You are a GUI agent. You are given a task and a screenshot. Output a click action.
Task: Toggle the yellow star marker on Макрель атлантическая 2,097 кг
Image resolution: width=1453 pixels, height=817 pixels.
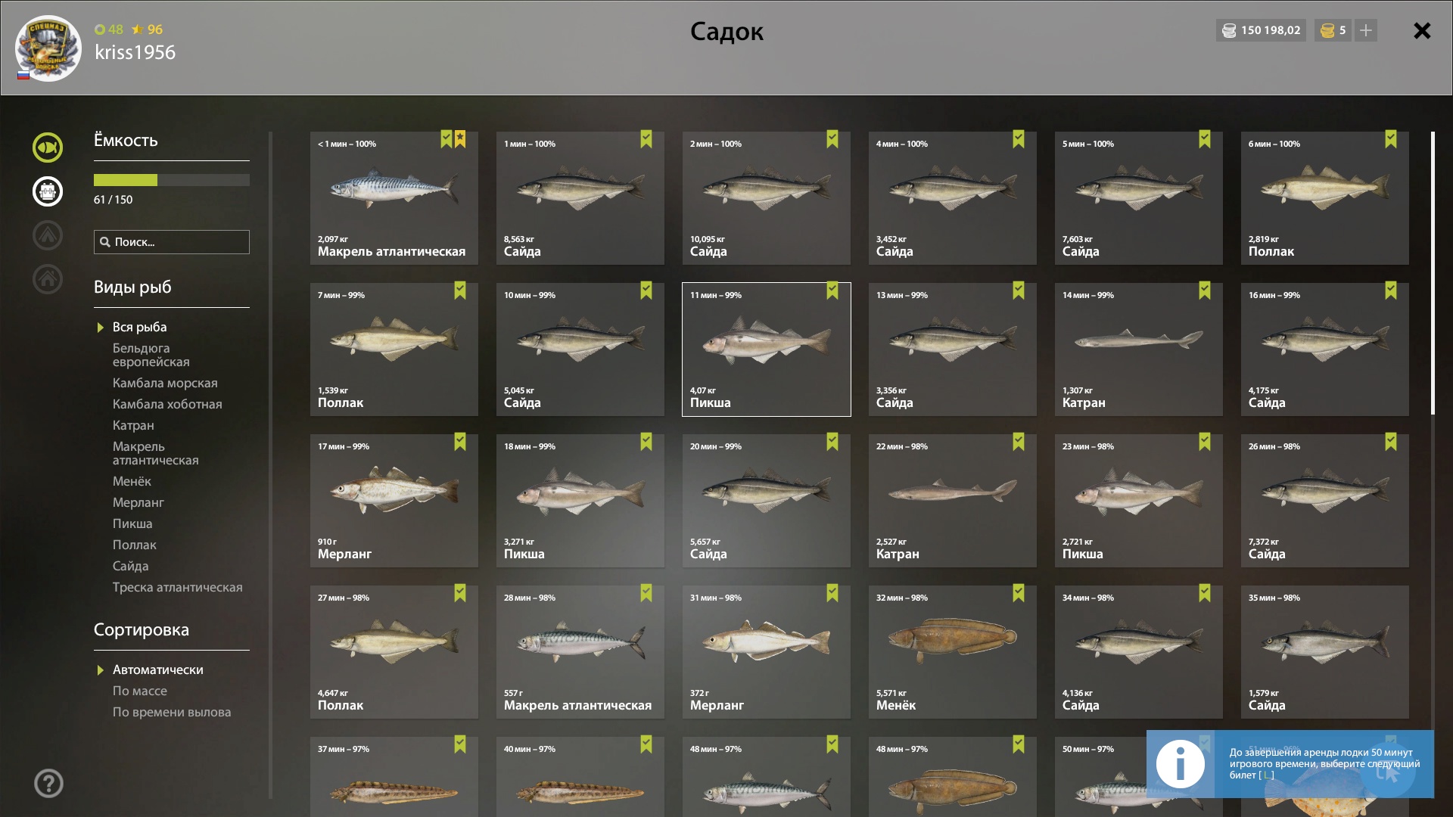[460, 139]
